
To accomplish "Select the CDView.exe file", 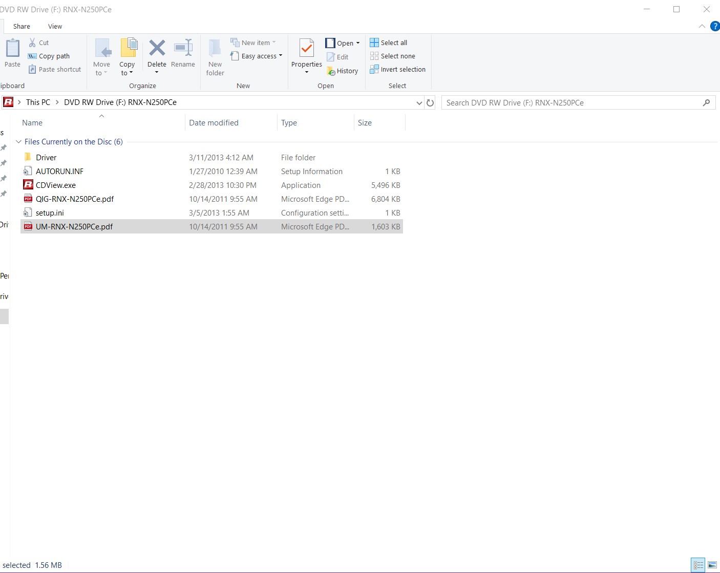I will pos(56,185).
